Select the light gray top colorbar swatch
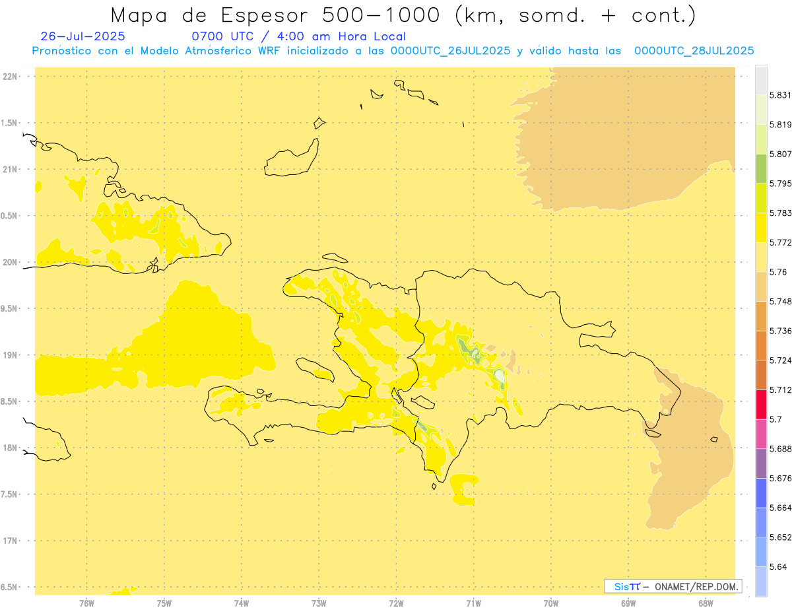This screenshot has width=792, height=612. [761, 80]
